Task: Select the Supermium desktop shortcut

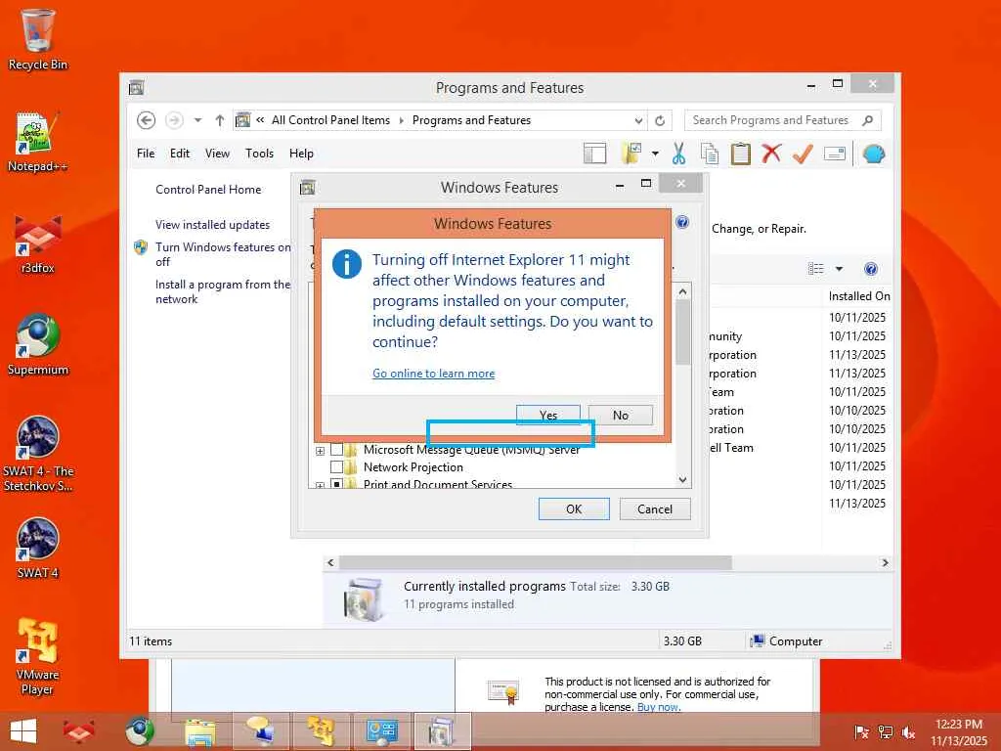Action: point(38,345)
